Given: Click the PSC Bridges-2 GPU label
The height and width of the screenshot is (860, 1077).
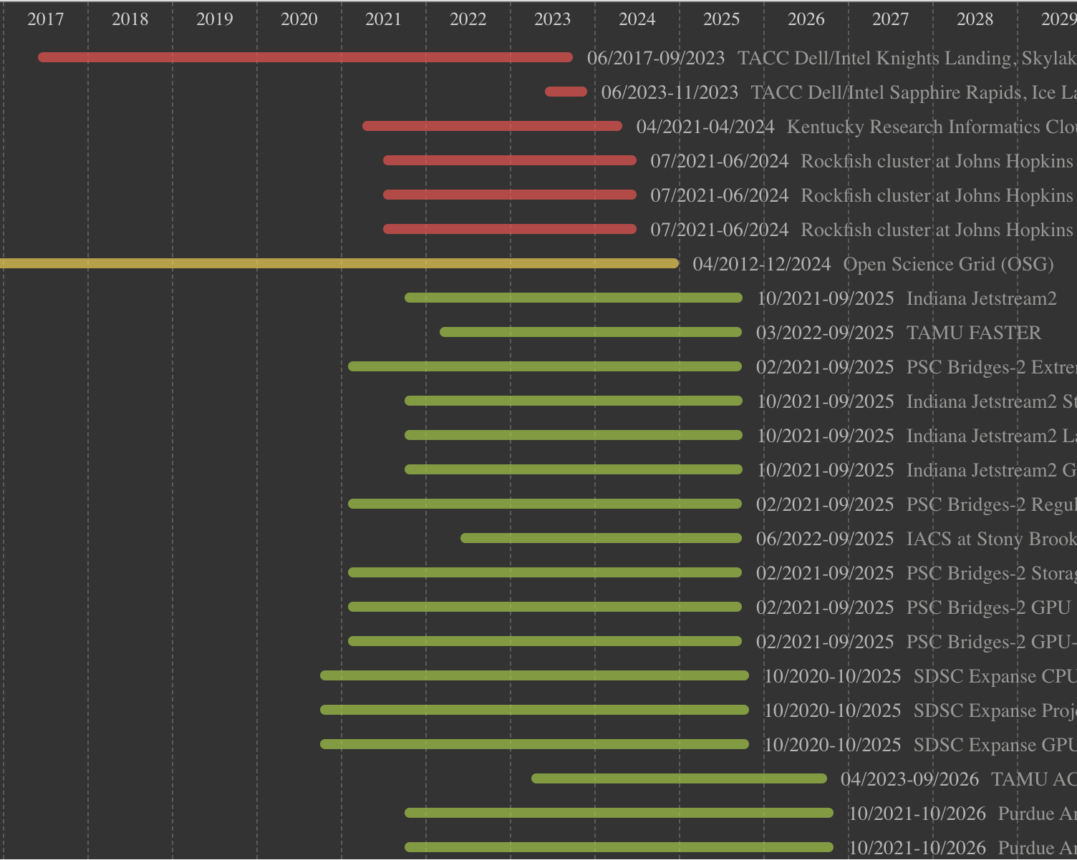Looking at the screenshot, I should 988,607.
